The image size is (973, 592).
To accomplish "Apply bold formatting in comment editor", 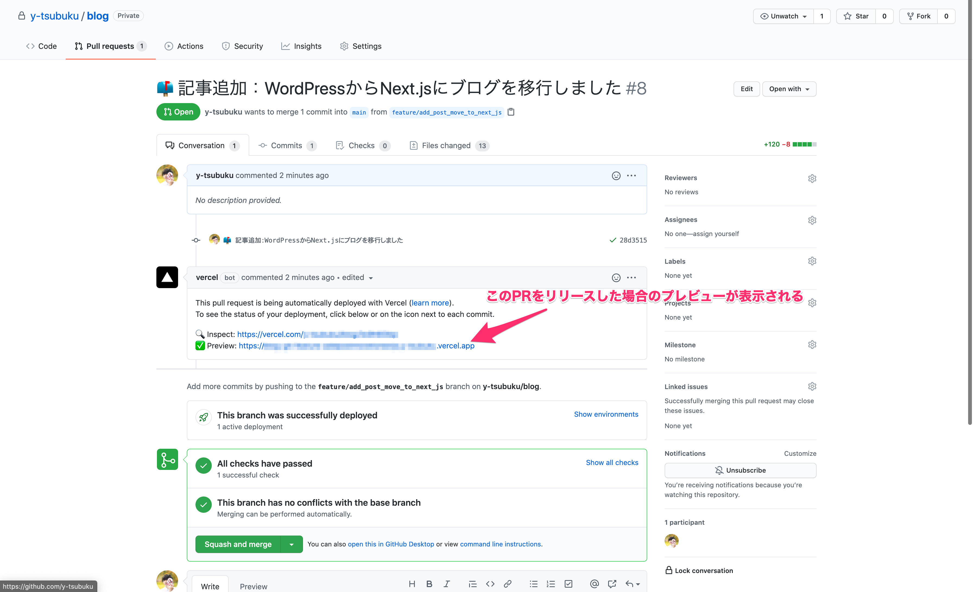I will [x=429, y=584].
